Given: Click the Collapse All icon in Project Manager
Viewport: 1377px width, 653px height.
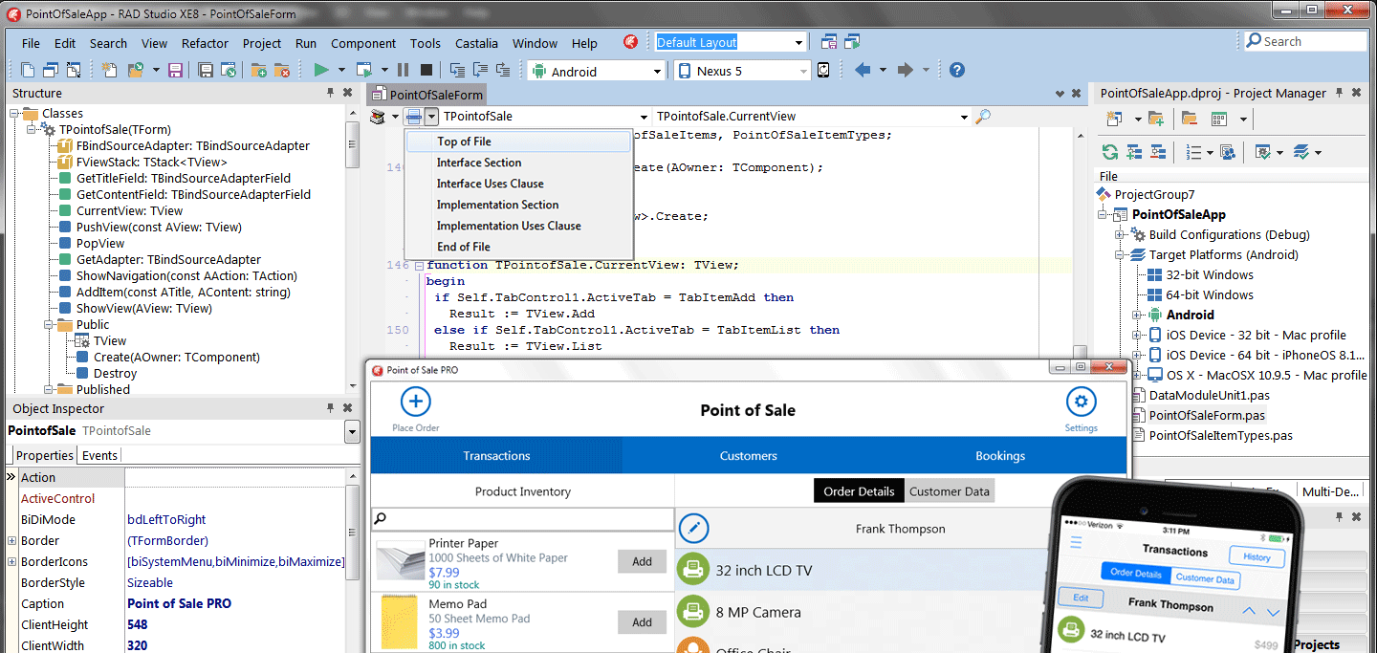Looking at the screenshot, I should [1157, 152].
